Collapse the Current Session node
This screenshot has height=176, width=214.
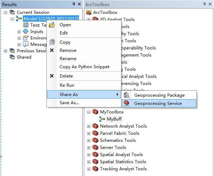pos(5,12)
